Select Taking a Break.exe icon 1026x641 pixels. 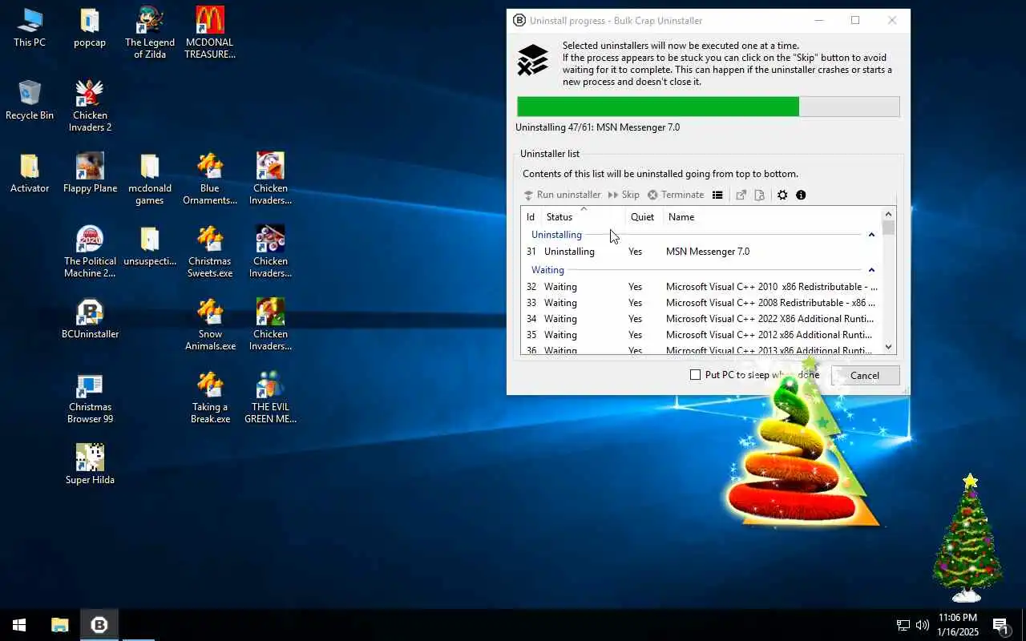(x=210, y=397)
